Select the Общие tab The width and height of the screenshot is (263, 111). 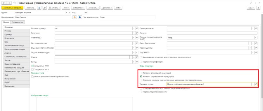click(6, 22)
